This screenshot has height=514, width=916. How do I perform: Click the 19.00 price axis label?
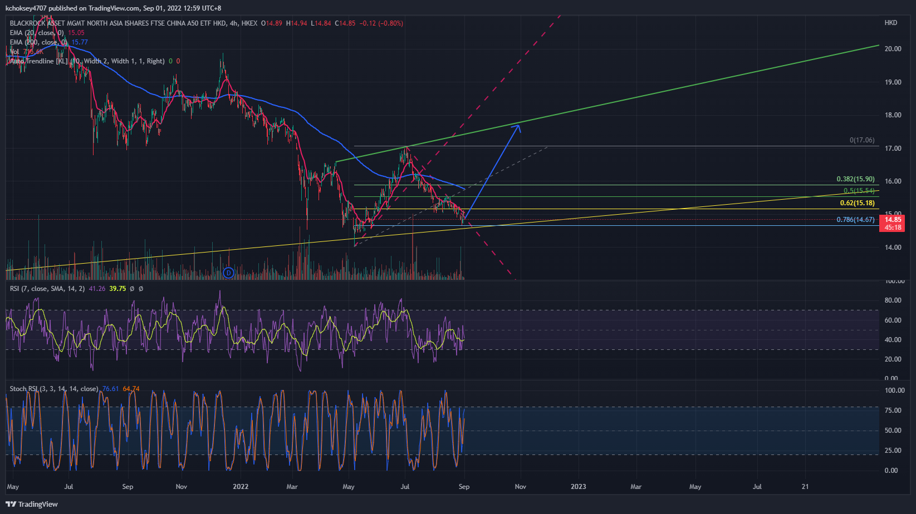pos(893,82)
